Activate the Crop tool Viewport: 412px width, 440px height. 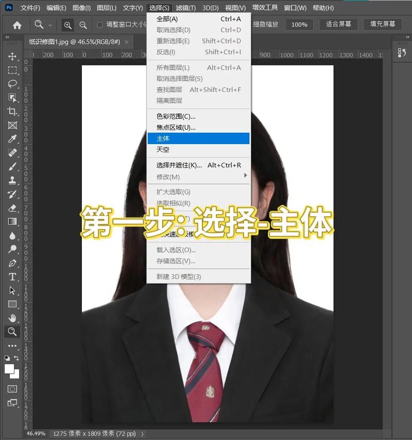tap(11, 110)
